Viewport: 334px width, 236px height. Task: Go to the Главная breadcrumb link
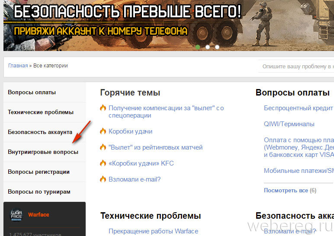[x=18, y=66]
